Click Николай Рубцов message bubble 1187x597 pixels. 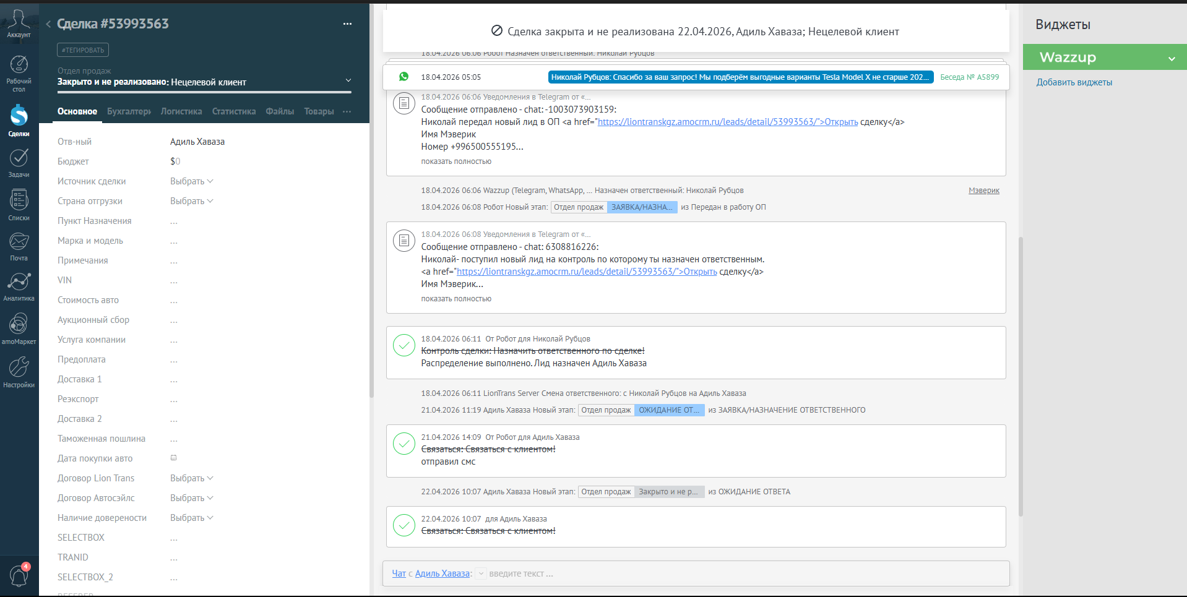click(741, 77)
